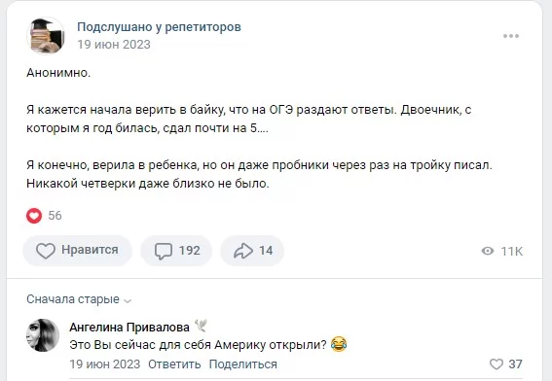Open the community avatar with books
552x381 pixels.
[x=46, y=36]
